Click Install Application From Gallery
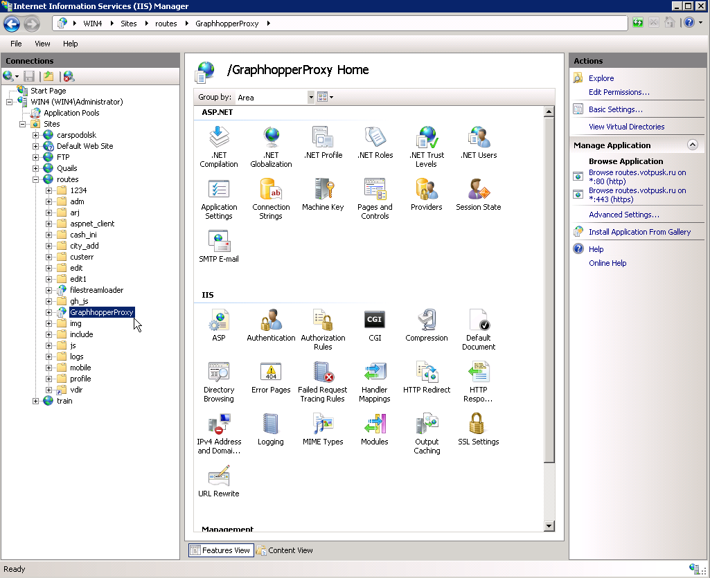Screen dimensions: 710x578 [x=639, y=232]
